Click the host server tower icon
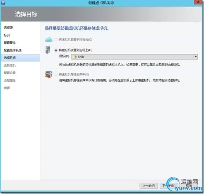 tap(48, 50)
